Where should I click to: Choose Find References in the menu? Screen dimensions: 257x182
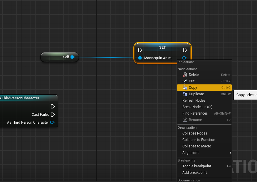[x=204, y=113]
